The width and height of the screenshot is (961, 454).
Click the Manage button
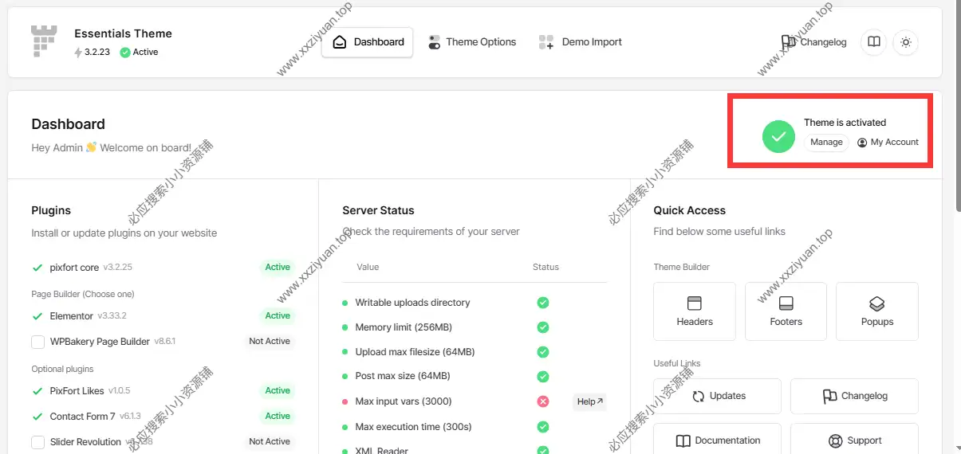pos(826,143)
